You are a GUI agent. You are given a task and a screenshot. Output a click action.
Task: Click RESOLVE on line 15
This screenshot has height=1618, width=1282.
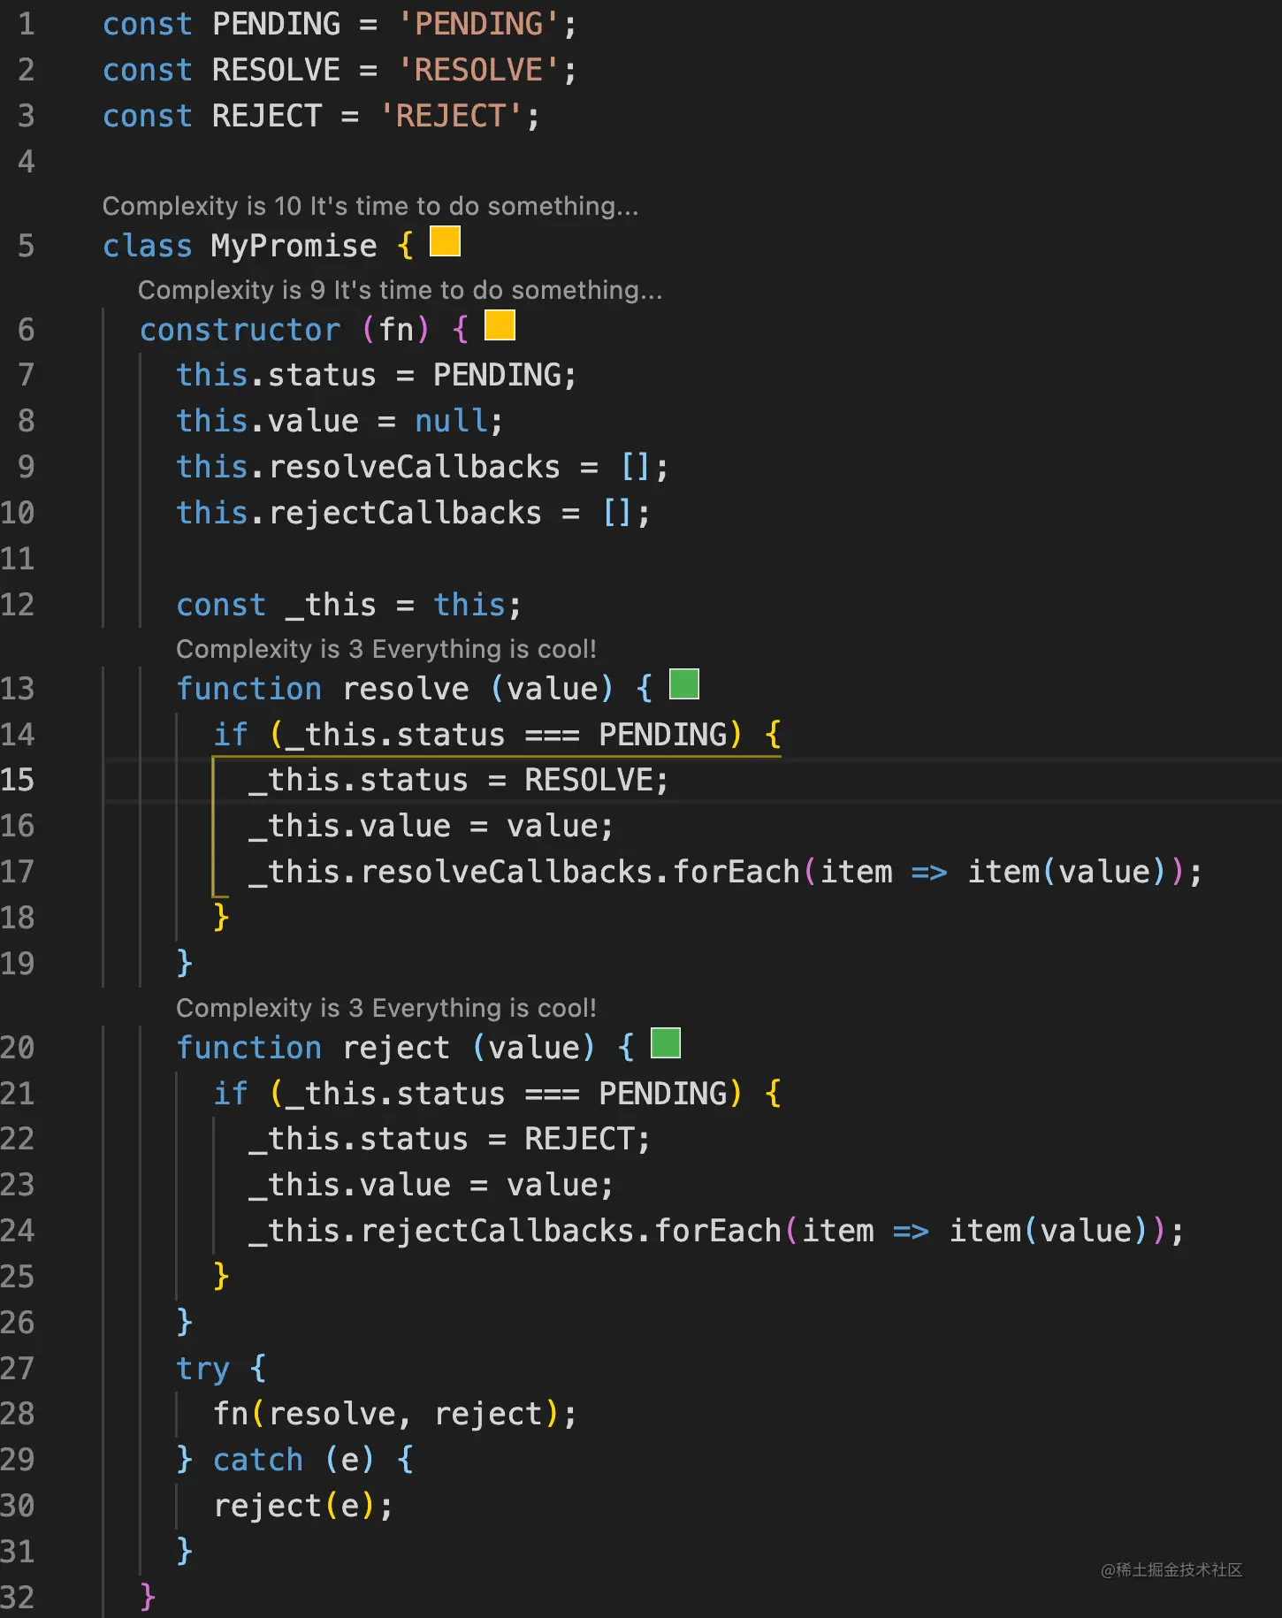(x=589, y=780)
